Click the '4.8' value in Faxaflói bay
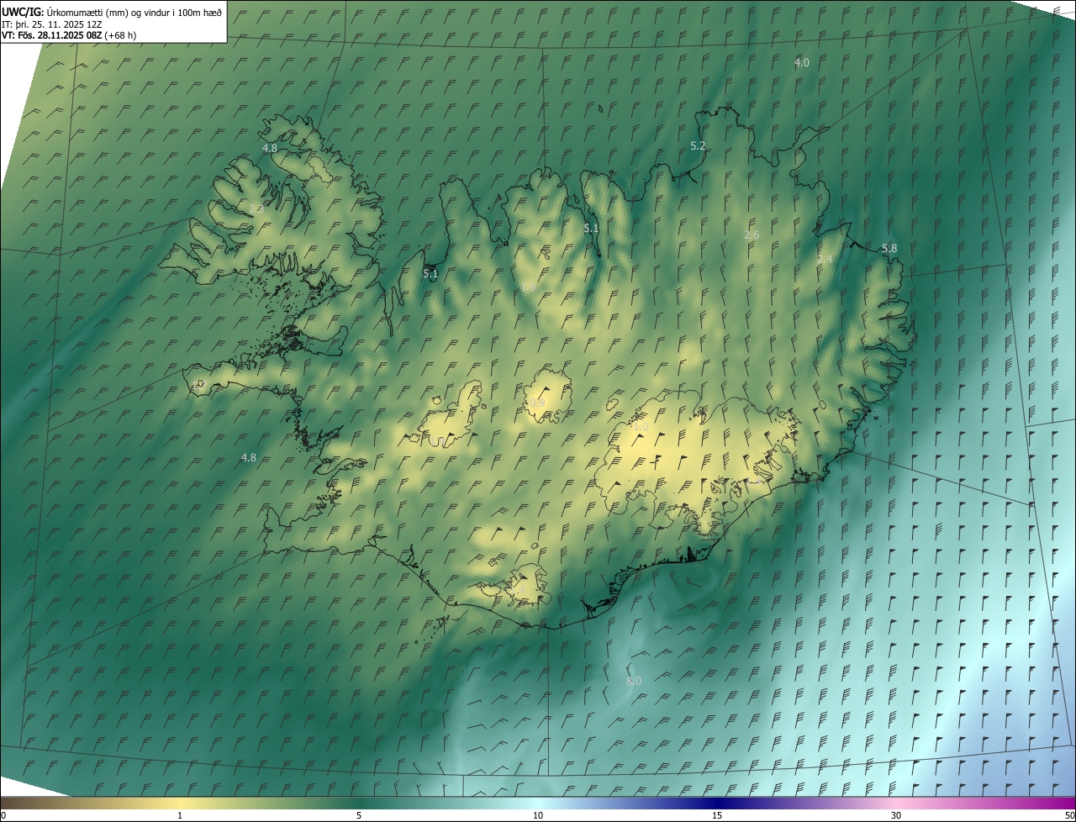This screenshot has height=822, width=1076. pyautogui.click(x=249, y=458)
